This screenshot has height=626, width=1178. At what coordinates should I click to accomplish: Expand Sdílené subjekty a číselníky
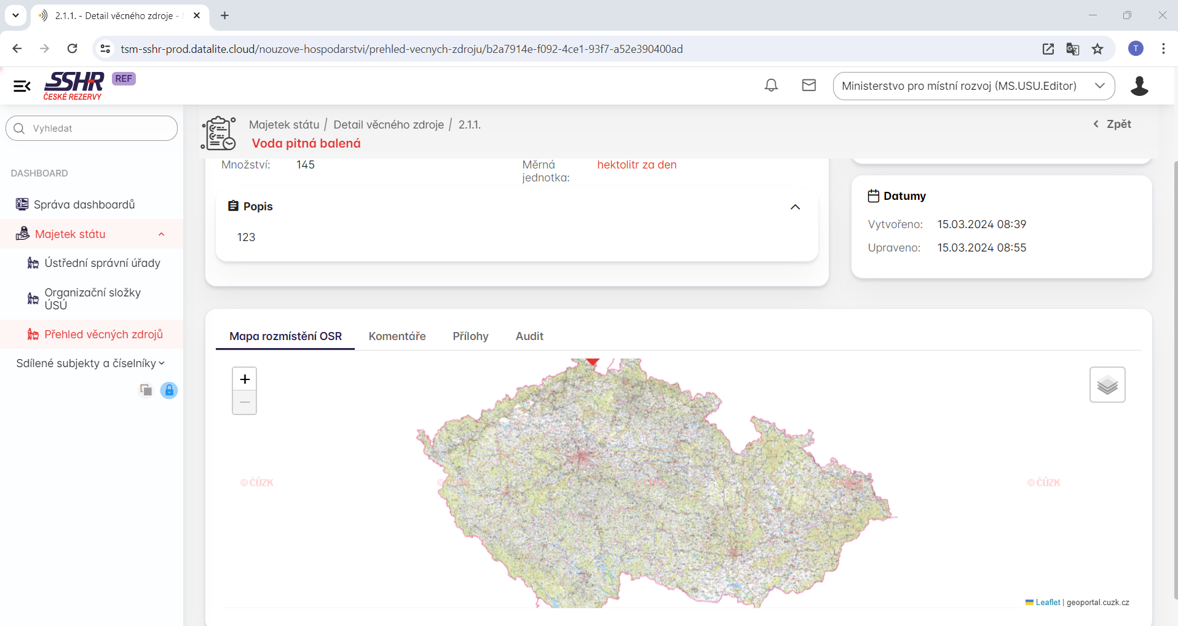[91, 363]
